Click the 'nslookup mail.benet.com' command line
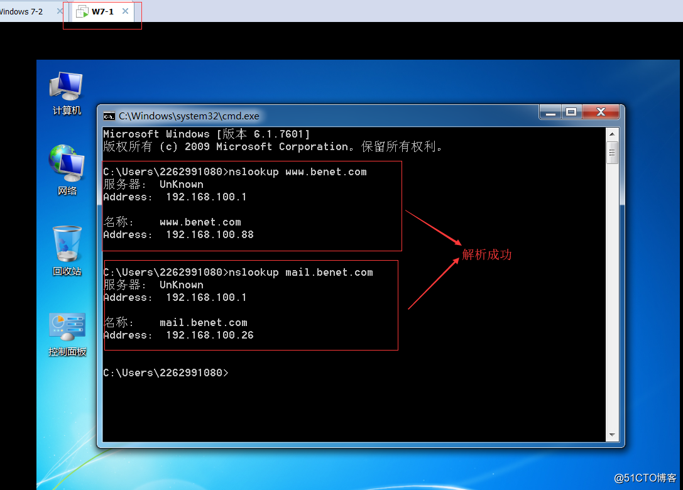Viewport: 683px width, 490px height. [x=238, y=273]
